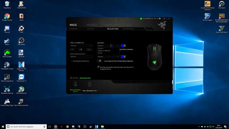
Task: Collapse the Mausrad effect dropdown
Action: 108,46
